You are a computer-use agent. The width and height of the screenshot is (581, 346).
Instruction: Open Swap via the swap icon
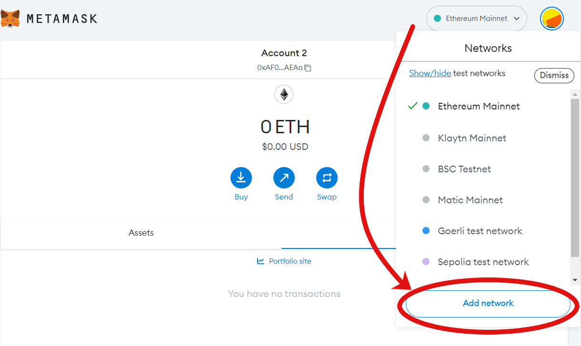[327, 177]
